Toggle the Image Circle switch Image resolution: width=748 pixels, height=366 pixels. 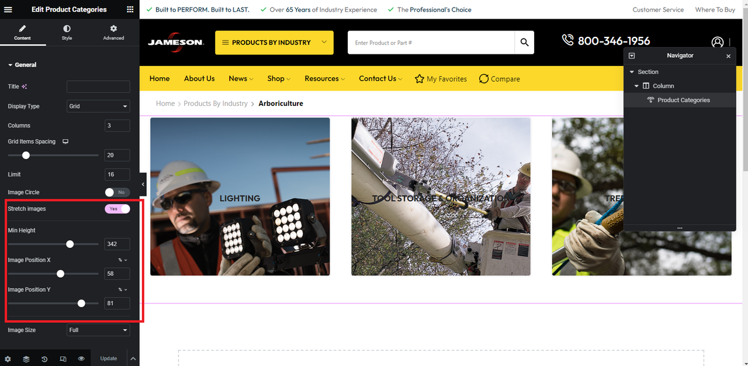coord(117,192)
